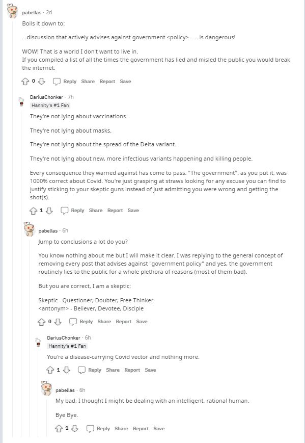The height and width of the screenshot is (443, 305).
Task: Upvote pabellas' 'Jump to conclusions' reply
Action: click(41, 322)
